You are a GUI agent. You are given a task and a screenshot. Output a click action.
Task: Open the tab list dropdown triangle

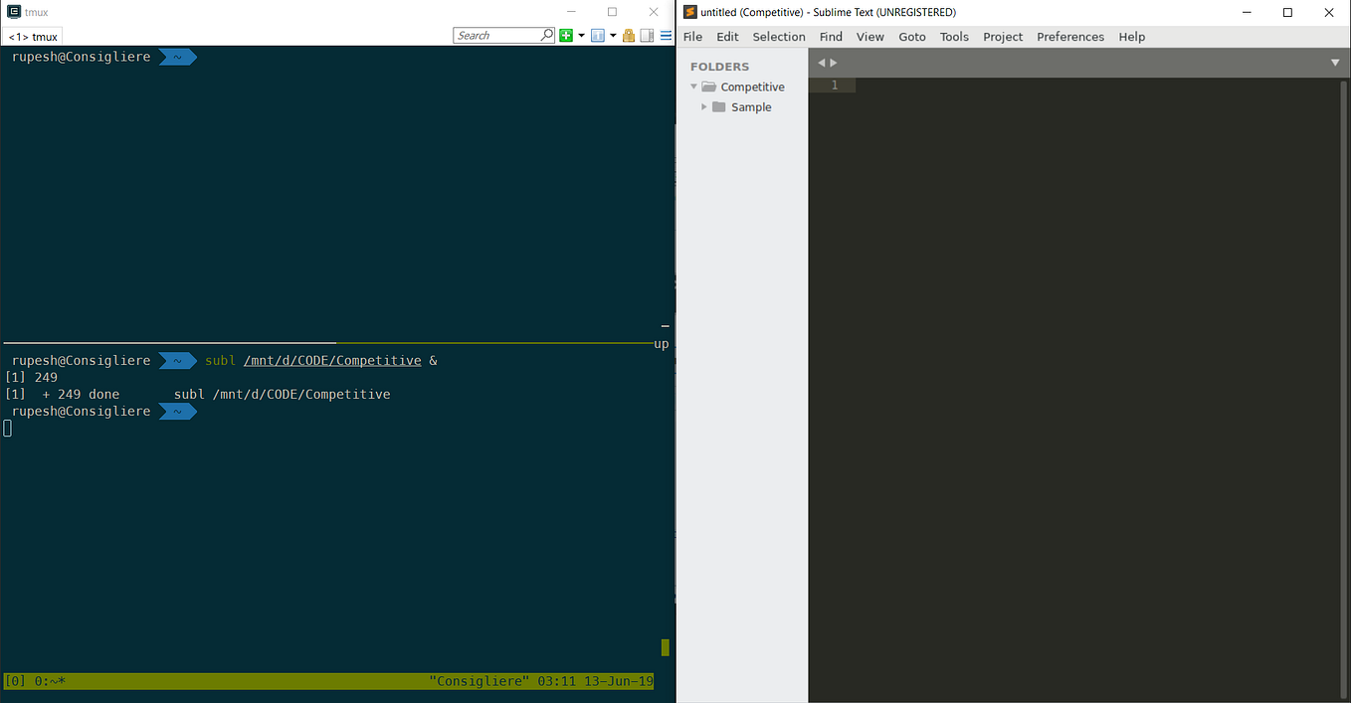point(1335,63)
